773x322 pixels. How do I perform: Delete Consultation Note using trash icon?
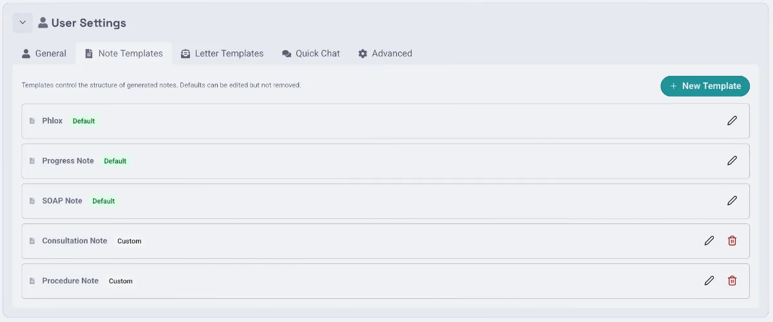732,240
